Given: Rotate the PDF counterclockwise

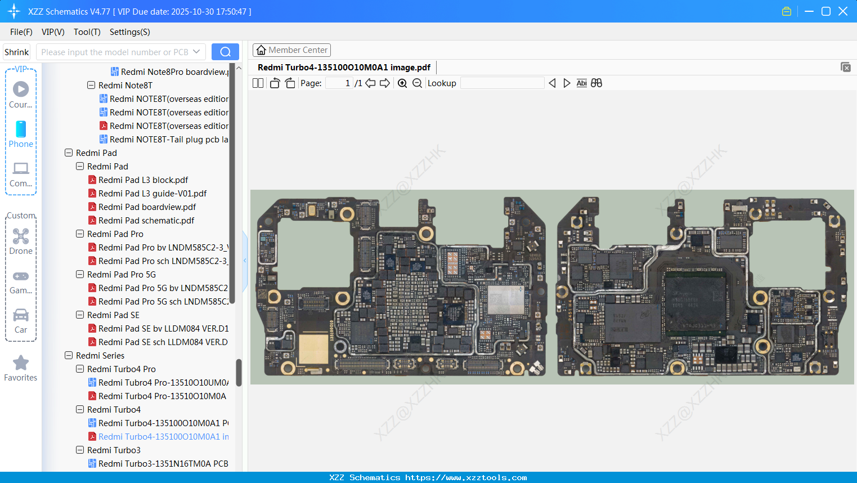Looking at the screenshot, I should (274, 83).
